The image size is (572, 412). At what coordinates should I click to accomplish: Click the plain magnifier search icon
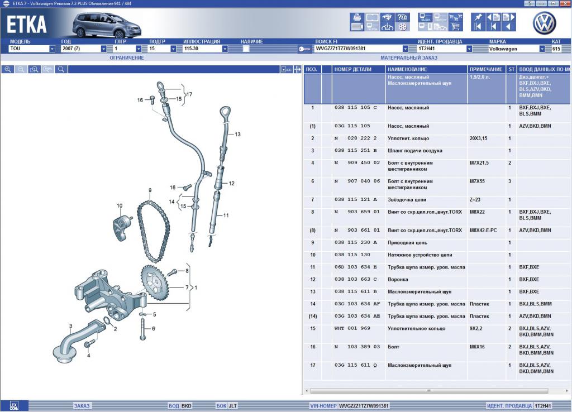[x=61, y=69]
